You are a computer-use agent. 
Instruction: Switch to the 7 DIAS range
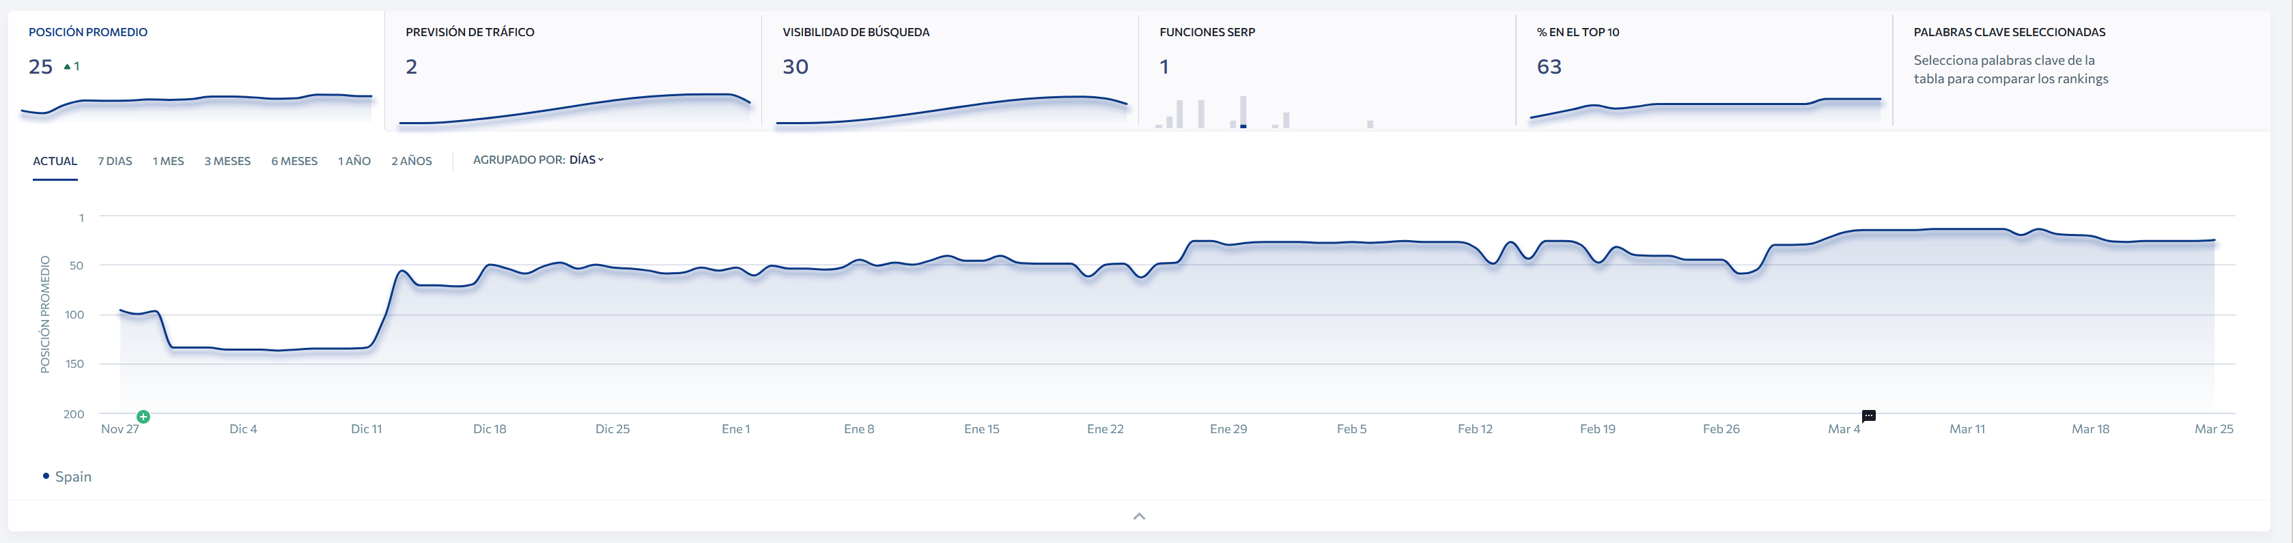115,161
